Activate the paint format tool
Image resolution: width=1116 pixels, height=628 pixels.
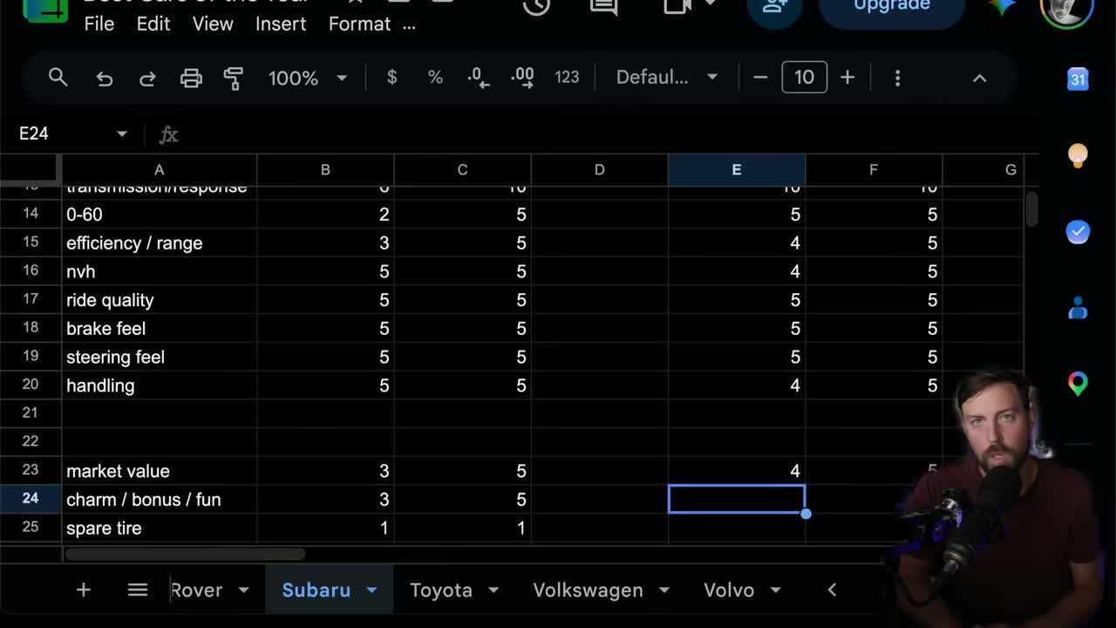234,78
